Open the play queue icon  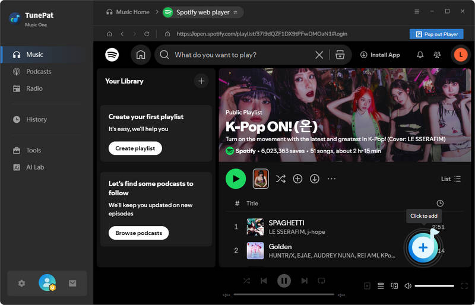coord(381,286)
